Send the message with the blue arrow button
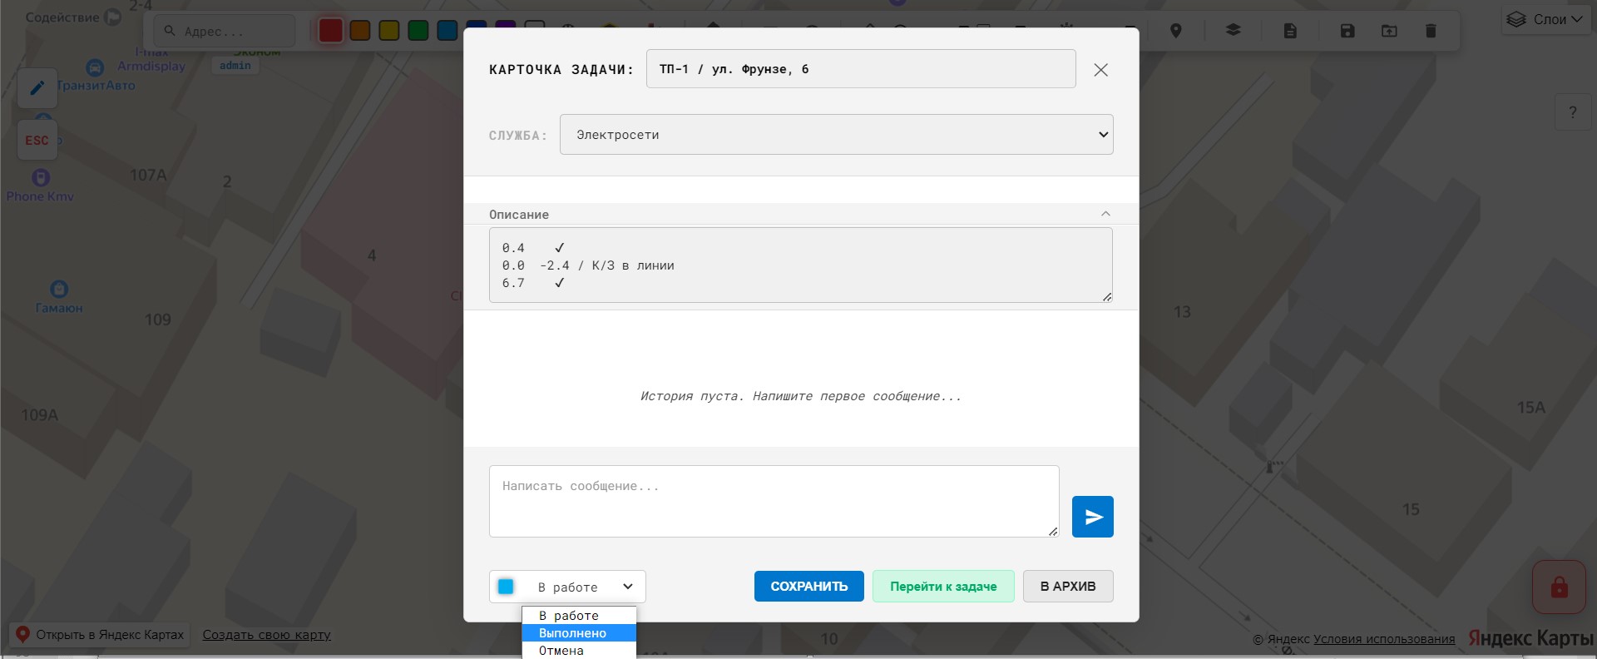This screenshot has width=1597, height=659. coord(1092,517)
